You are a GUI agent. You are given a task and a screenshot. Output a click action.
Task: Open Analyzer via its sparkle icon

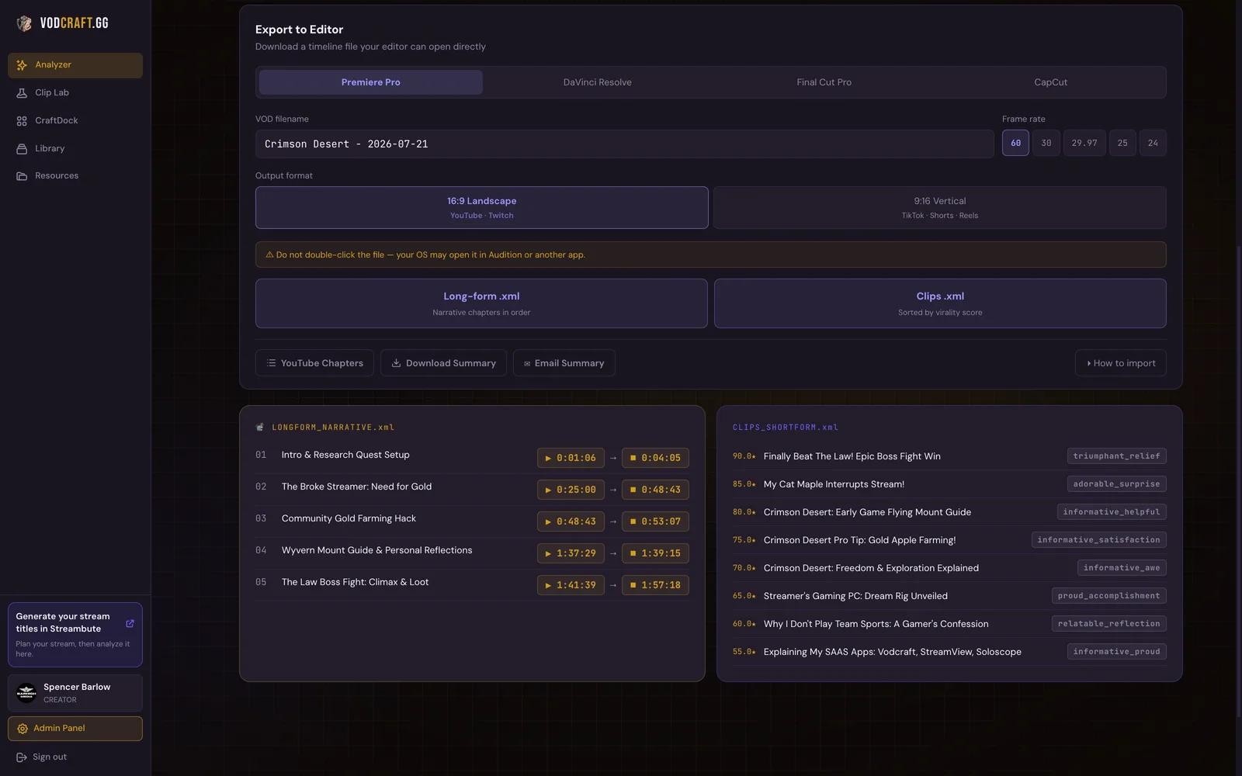click(22, 65)
